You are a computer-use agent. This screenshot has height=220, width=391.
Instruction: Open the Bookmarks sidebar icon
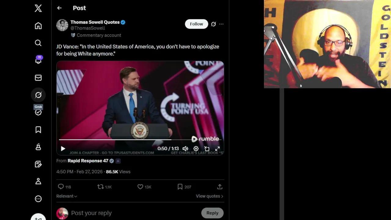pos(38,130)
